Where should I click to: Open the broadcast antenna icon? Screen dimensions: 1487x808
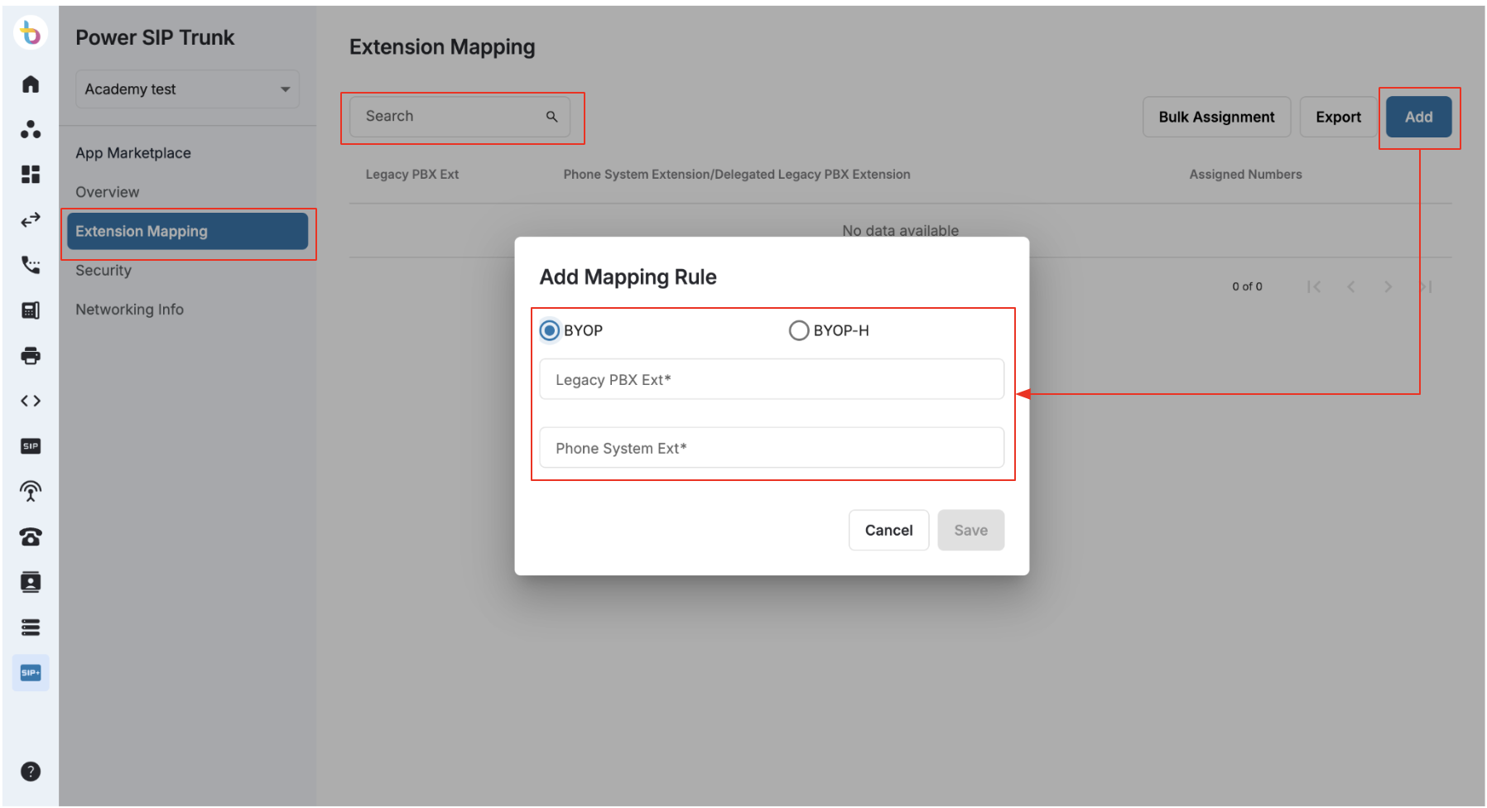pos(31,492)
